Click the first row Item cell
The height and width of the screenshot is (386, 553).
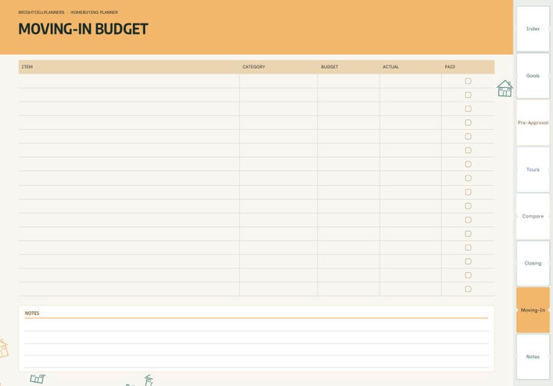pyautogui.click(x=129, y=81)
